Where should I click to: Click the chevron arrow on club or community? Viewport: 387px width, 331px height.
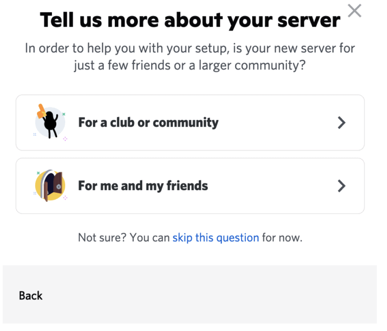pos(342,123)
